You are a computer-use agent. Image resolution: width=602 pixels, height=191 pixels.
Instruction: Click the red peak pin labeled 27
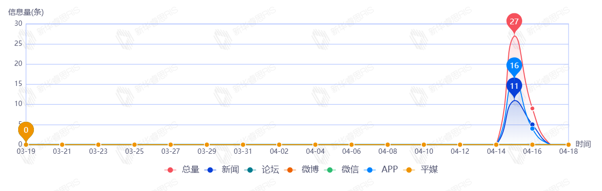514,22
